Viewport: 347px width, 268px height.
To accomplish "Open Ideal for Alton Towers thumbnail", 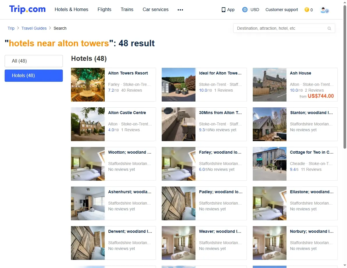I will (179, 85).
